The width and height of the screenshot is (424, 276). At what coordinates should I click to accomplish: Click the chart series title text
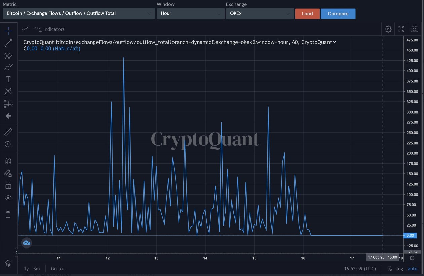178,42
